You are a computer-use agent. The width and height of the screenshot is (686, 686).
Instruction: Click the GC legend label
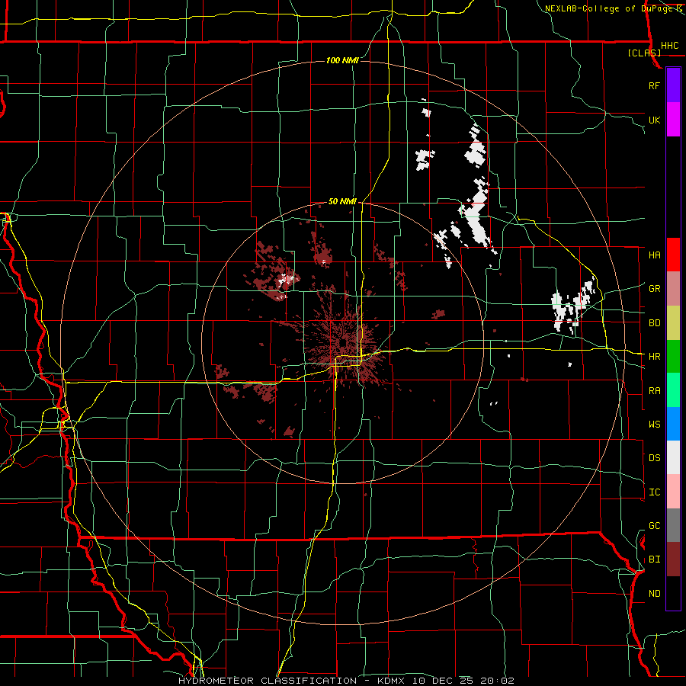pos(655,525)
